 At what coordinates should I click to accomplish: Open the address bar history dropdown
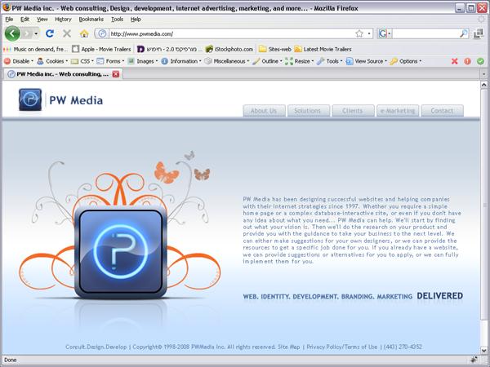[369, 33]
